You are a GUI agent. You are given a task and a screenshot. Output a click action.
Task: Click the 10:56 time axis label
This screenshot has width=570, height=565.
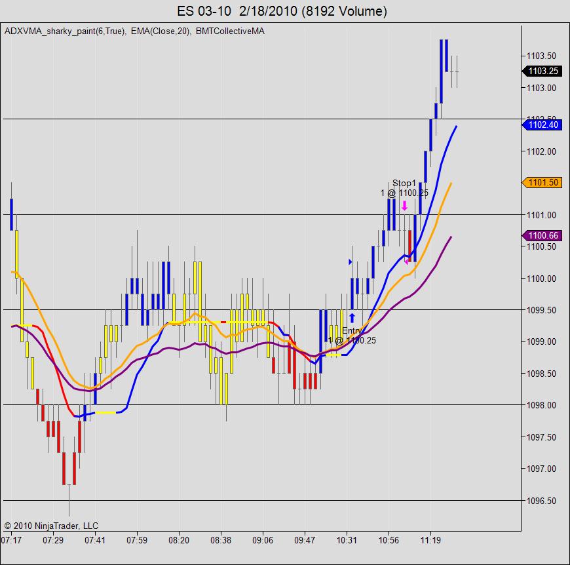coord(389,540)
